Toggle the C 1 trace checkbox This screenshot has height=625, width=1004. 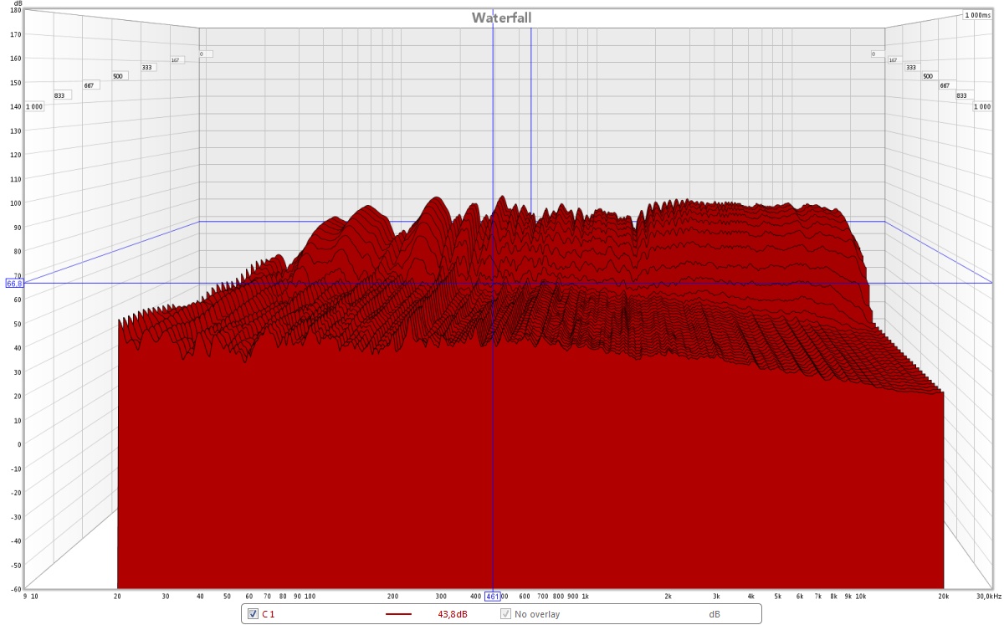pyautogui.click(x=254, y=614)
